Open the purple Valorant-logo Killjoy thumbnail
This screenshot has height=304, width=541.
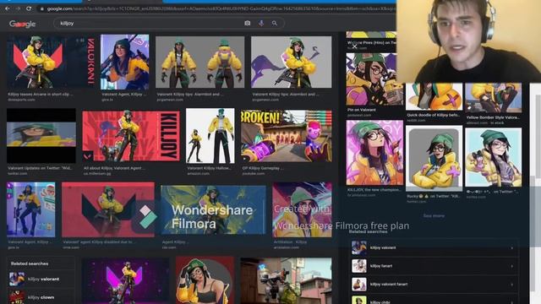pyautogui.click(x=125, y=280)
